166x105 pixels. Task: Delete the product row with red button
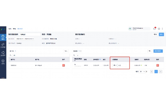158,65
